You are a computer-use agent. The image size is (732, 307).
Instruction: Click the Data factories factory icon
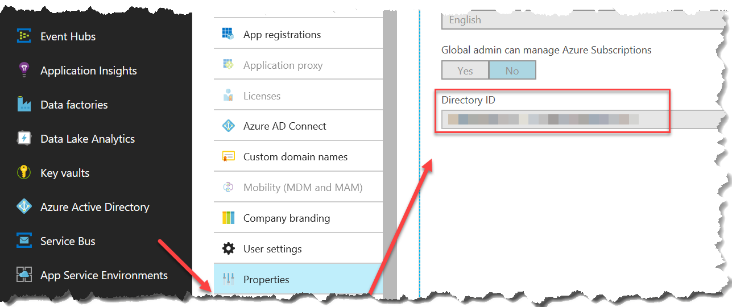pyautogui.click(x=24, y=105)
